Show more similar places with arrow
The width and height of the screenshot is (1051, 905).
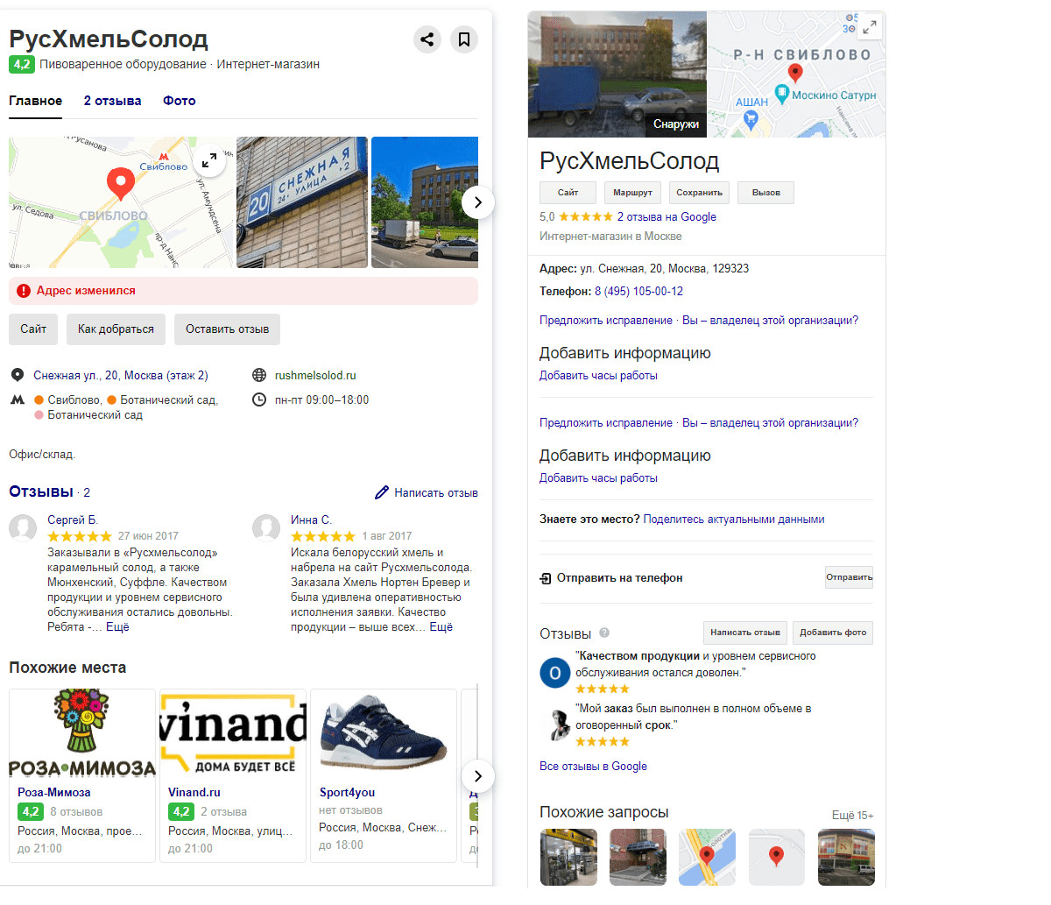(x=477, y=775)
